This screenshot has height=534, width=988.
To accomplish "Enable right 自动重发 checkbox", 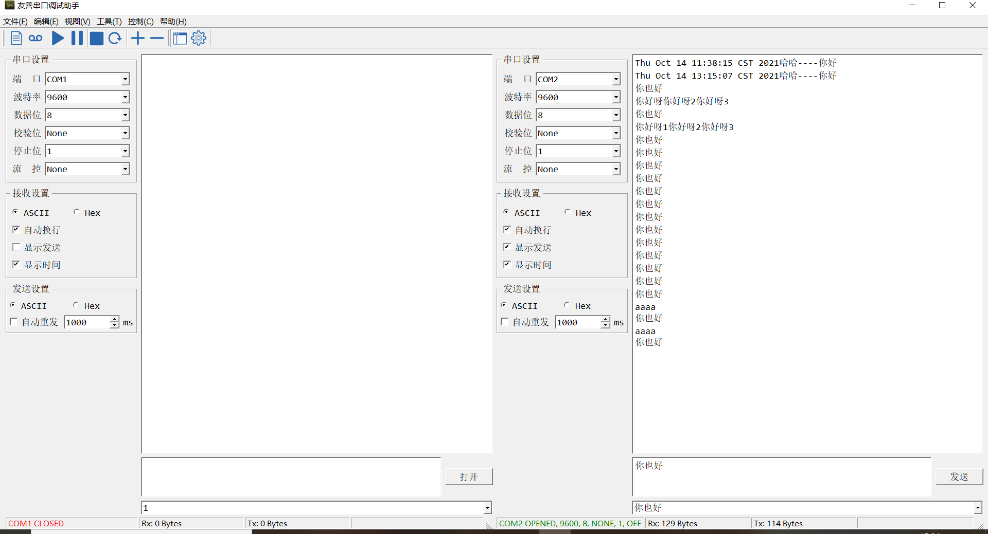I will point(505,322).
